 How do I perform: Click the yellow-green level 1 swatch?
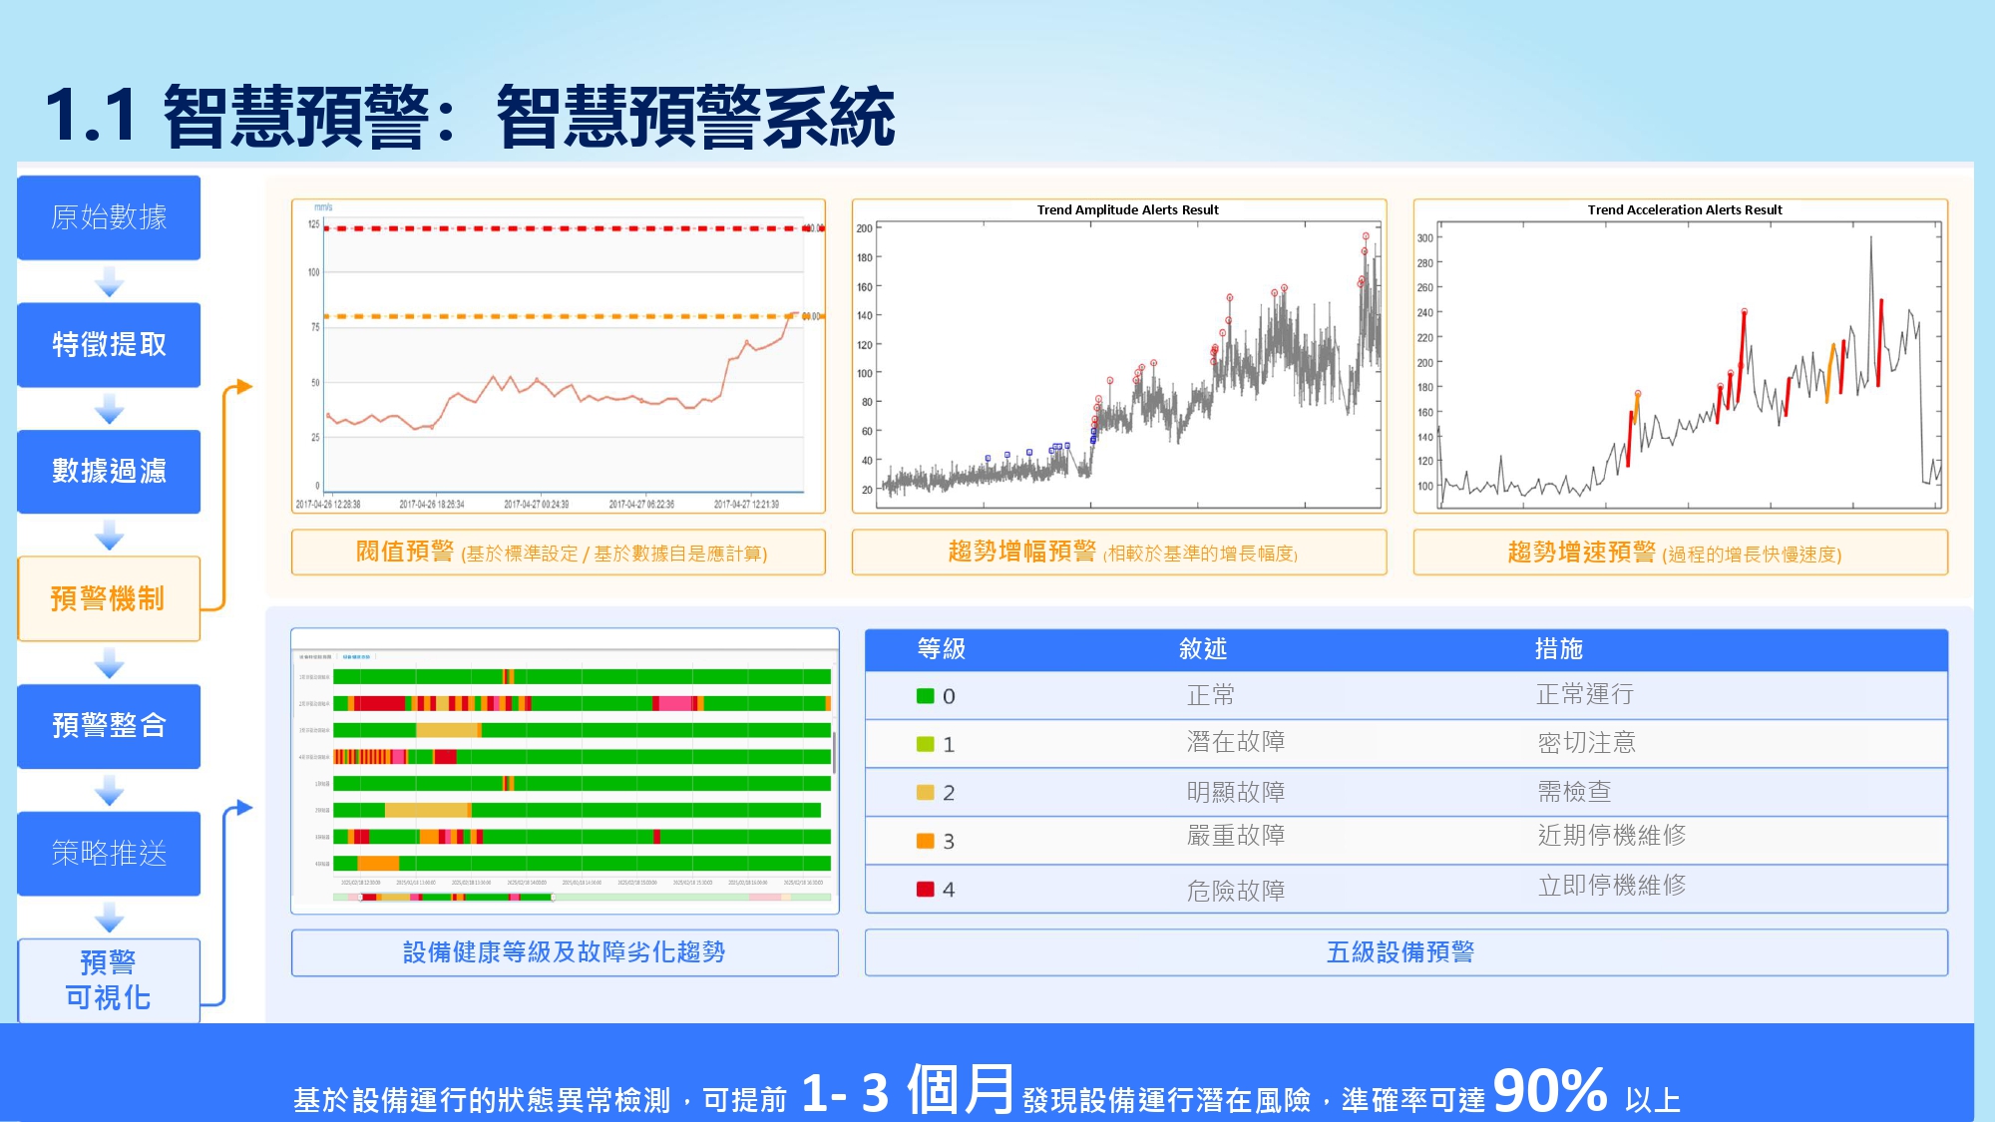[x=925, y=744]
